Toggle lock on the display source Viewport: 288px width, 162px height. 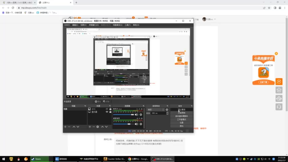coord(110,112)
